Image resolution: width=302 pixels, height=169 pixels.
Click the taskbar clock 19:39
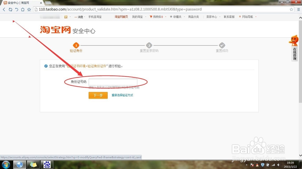[x=290, y=163]
